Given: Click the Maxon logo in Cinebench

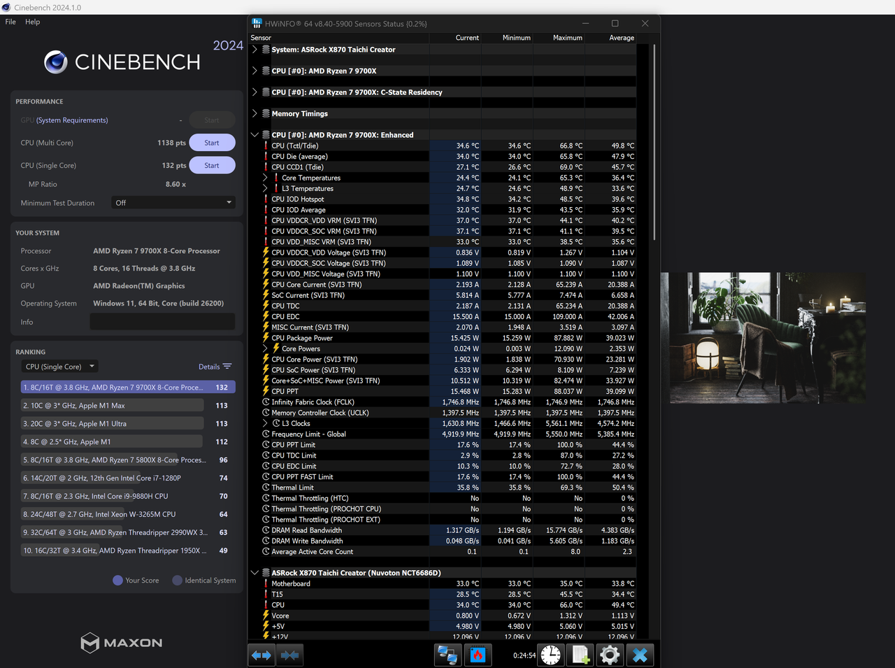Looking at the screenshot, I should click(x=122, y=643).
